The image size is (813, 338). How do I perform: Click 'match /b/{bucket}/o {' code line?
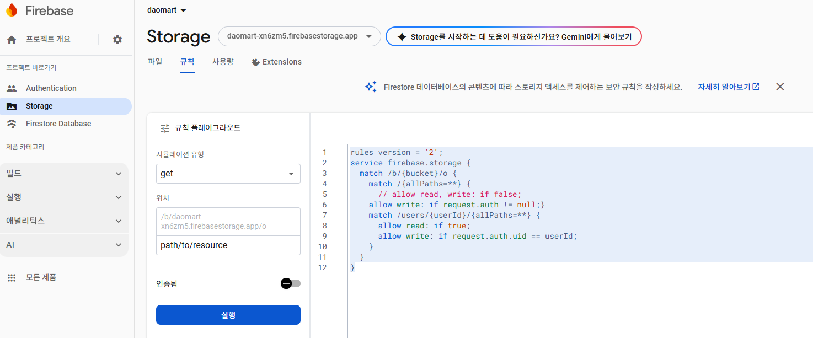408,173
